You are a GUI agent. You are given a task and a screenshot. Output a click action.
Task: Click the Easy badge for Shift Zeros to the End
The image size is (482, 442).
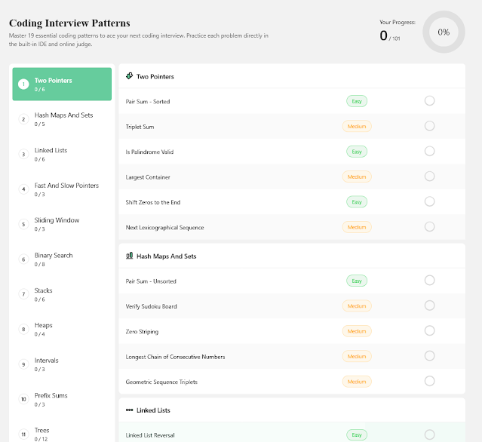[357, 202]
